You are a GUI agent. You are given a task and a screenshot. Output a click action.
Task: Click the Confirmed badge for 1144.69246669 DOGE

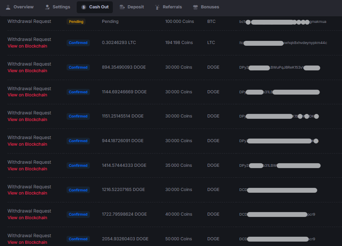pos(78,92)
